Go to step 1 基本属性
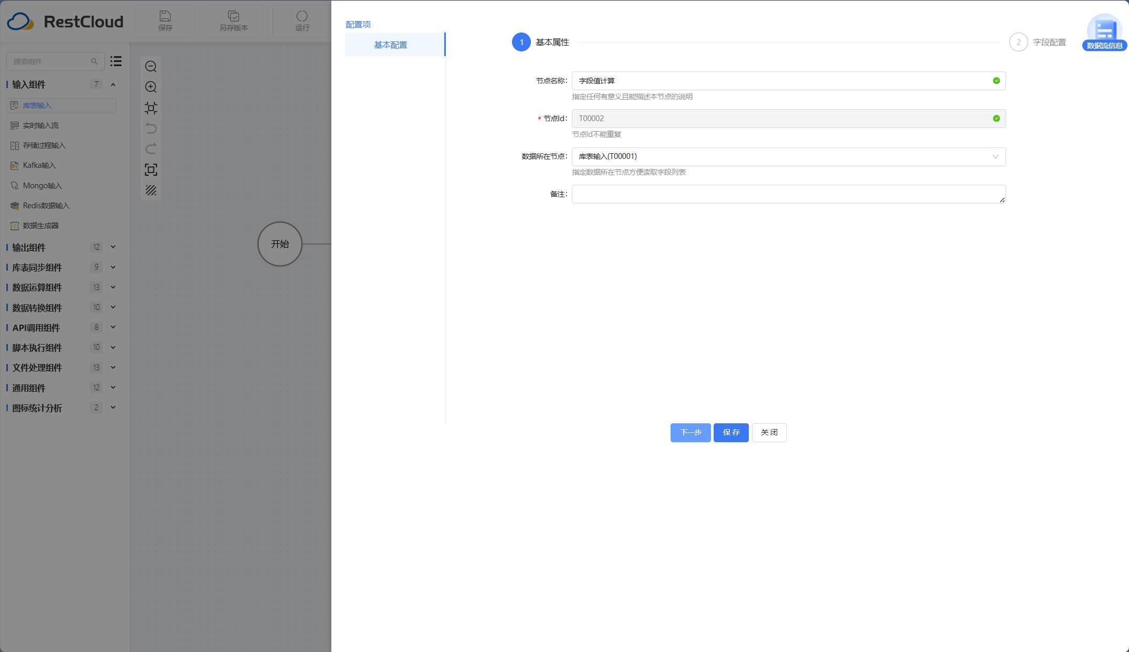1129x652 pixels. [x=541, y=42]
